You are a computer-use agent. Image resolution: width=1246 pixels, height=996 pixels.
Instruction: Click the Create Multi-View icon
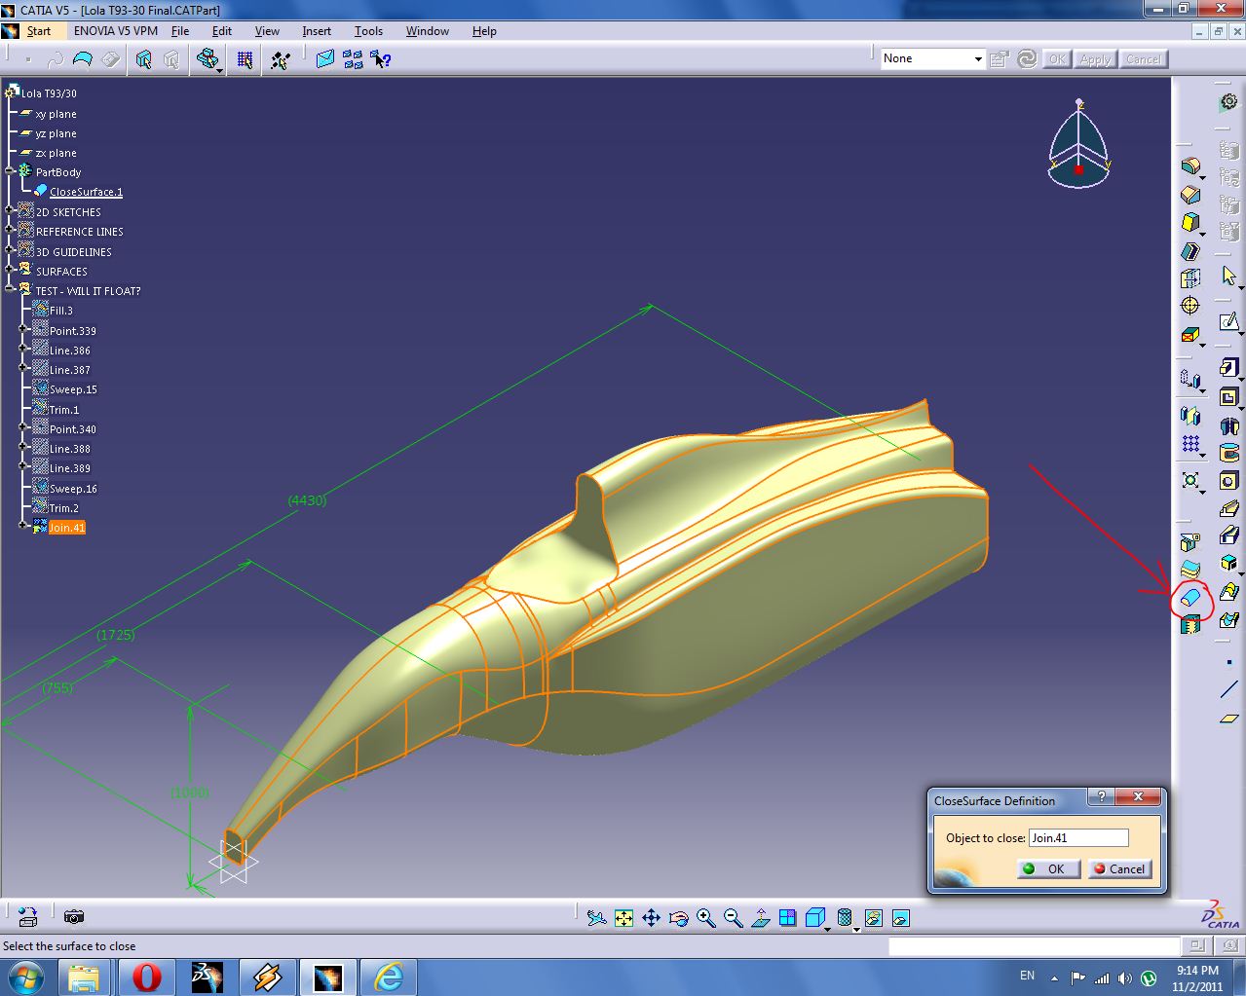(x=788, y=918)
